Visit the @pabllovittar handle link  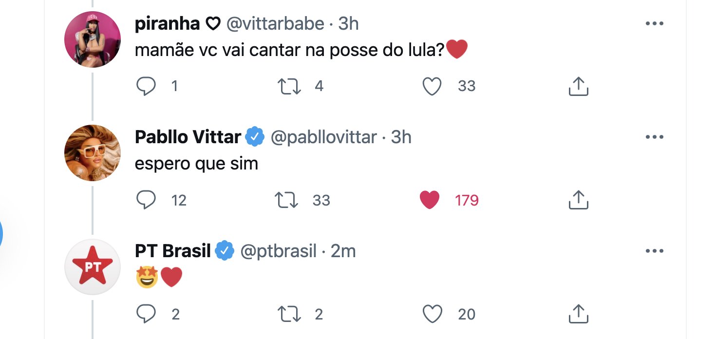point(323,137)
